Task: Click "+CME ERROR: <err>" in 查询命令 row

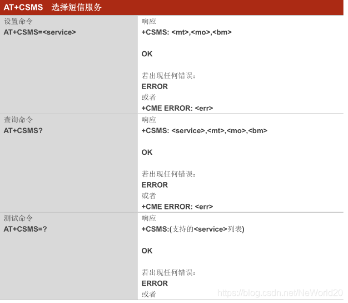Action: click(177, 207)
